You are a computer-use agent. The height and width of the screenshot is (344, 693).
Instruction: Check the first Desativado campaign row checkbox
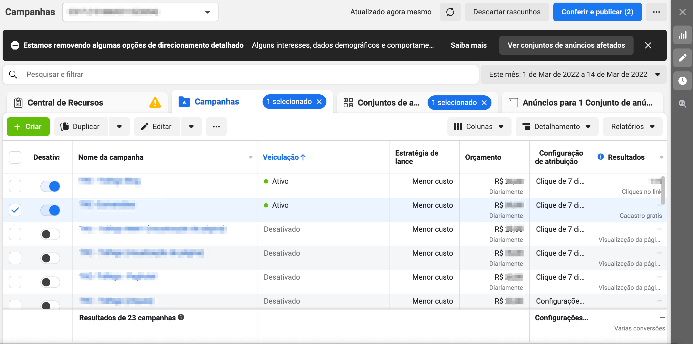pyautogui.click(x=15, y=234)
